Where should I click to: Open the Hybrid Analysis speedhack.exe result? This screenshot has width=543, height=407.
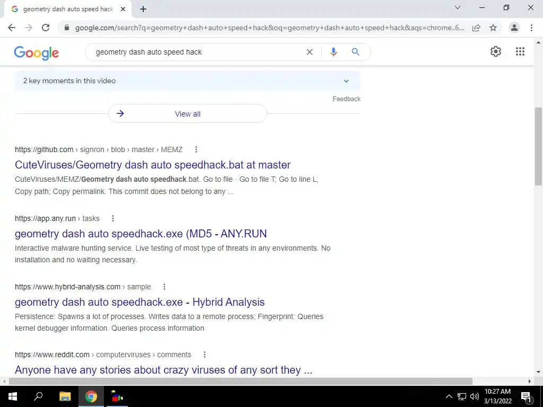tap(139, 302)
